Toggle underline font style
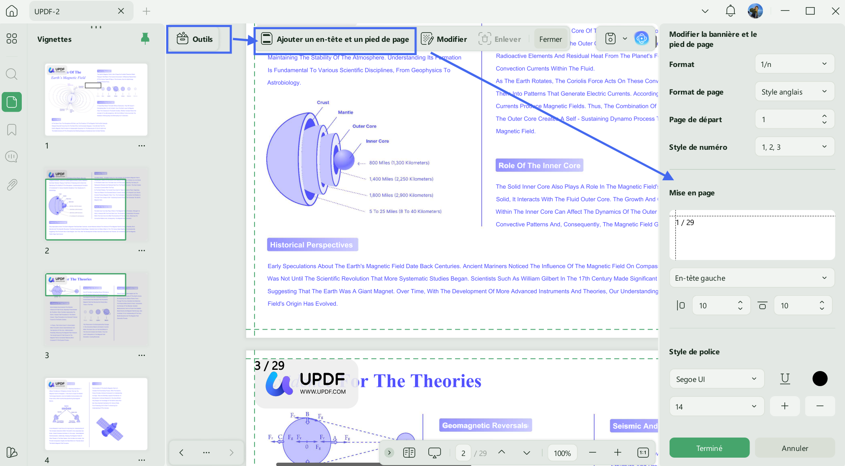Viewport: 845px width, 466px height. [785, 379]
